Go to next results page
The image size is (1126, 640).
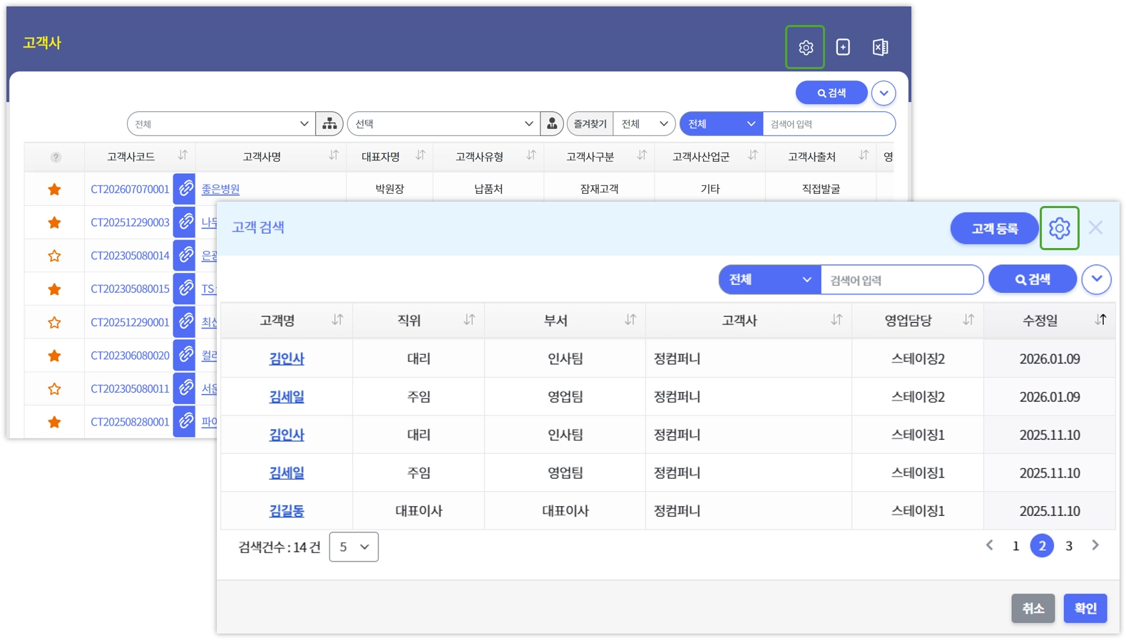tap(1095, 545)
